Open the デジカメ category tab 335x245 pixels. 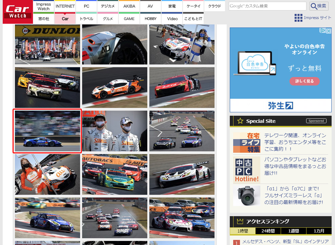tap(108, 6)
